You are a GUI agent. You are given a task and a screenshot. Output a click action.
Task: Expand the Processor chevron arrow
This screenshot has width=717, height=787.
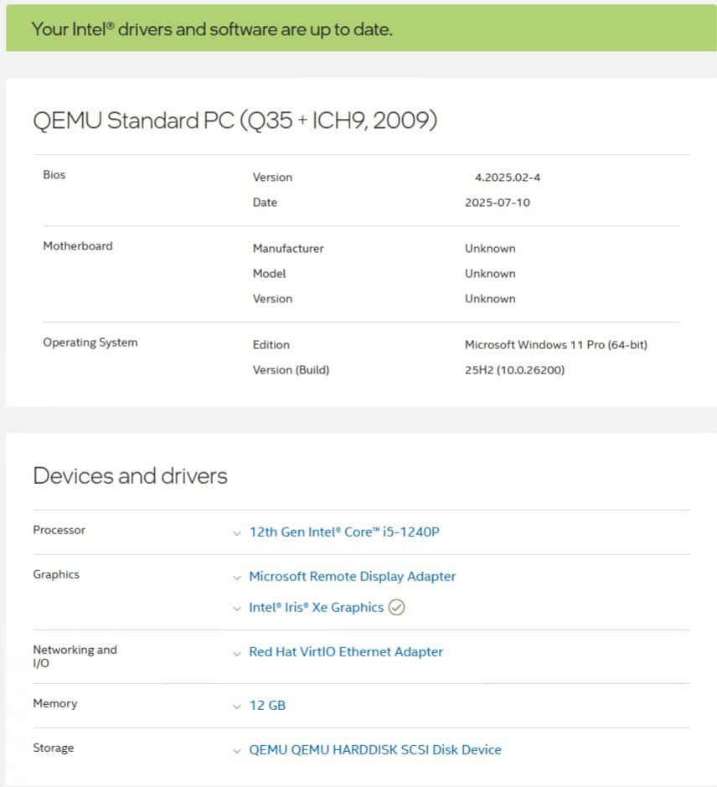(237, 532)
